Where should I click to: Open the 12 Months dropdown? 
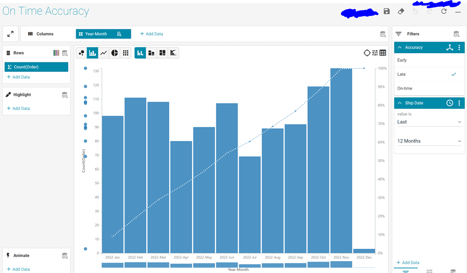coord(429,141)
